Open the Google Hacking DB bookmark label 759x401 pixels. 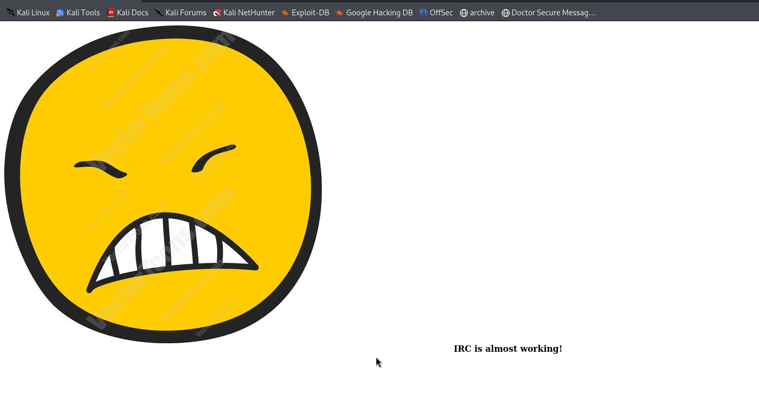click(x=379, y=13)
